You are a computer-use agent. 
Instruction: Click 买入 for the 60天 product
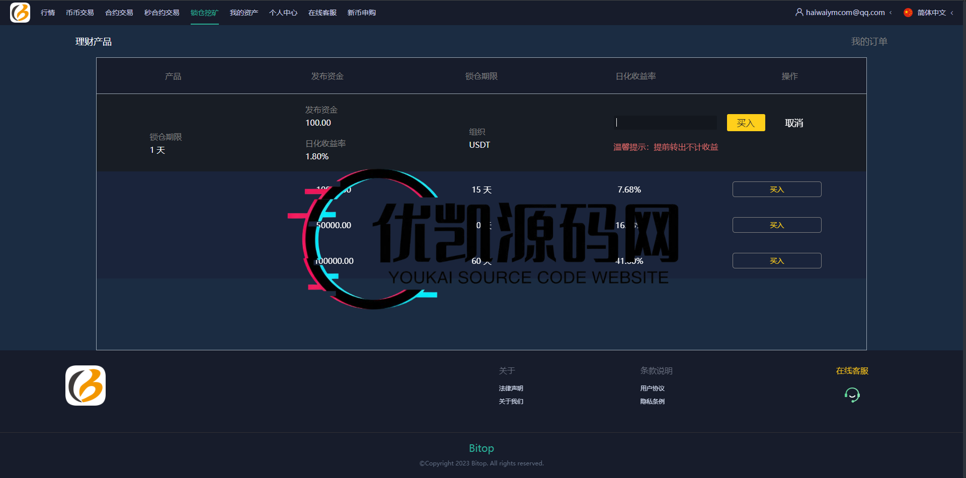(x=776, y=260)
